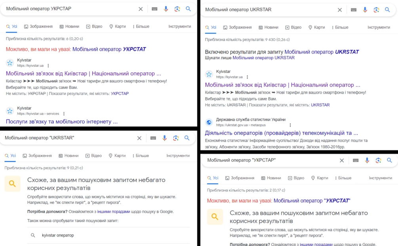Click Kyivstar favicon of first УКРСТАР result
This screenshot has height=246, width=398.
click(10, 63)
